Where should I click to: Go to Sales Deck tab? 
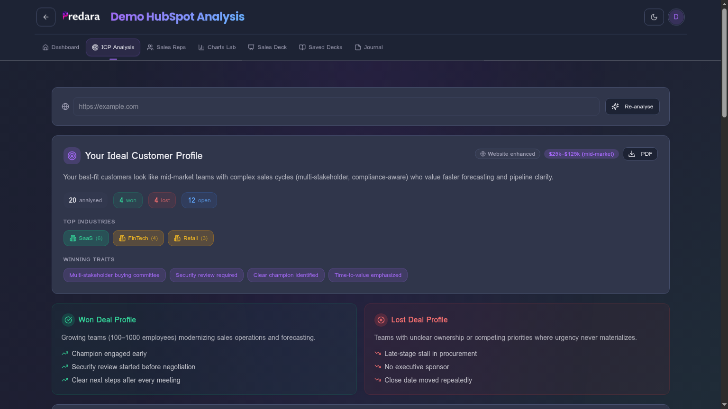[267, 47]
